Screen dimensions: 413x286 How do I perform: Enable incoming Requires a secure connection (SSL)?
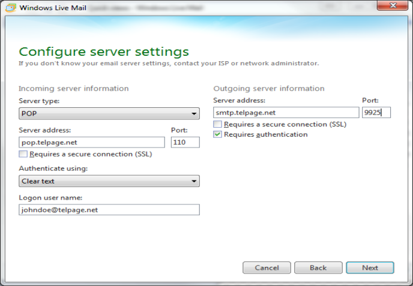(x=23, y=154)
